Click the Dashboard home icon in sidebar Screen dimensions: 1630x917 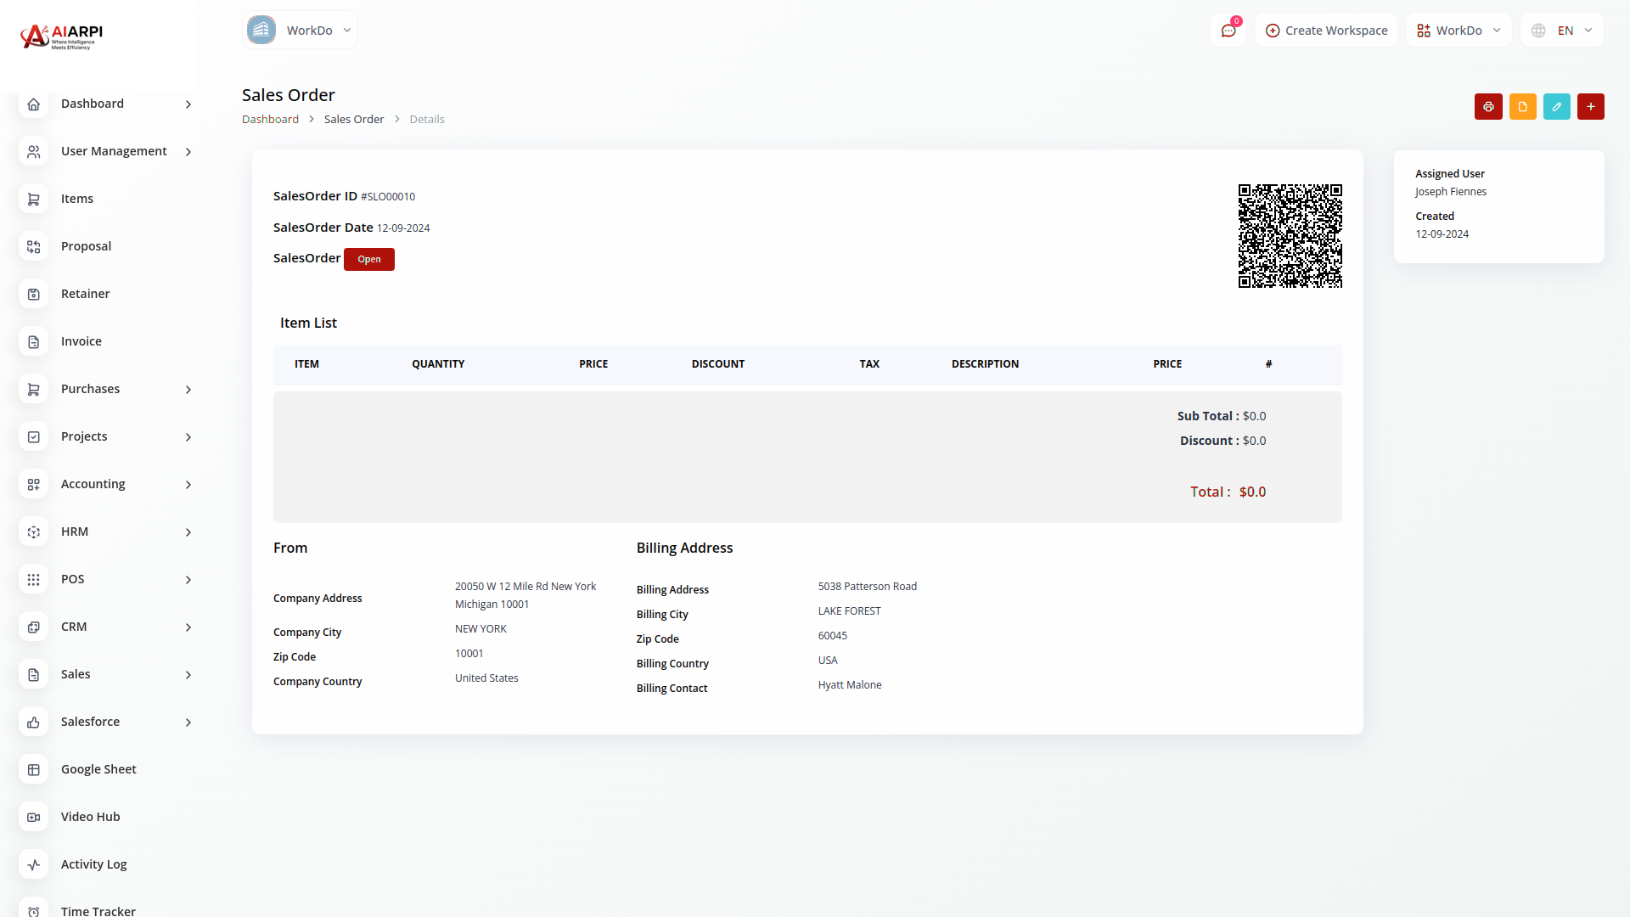pos(33,104)
